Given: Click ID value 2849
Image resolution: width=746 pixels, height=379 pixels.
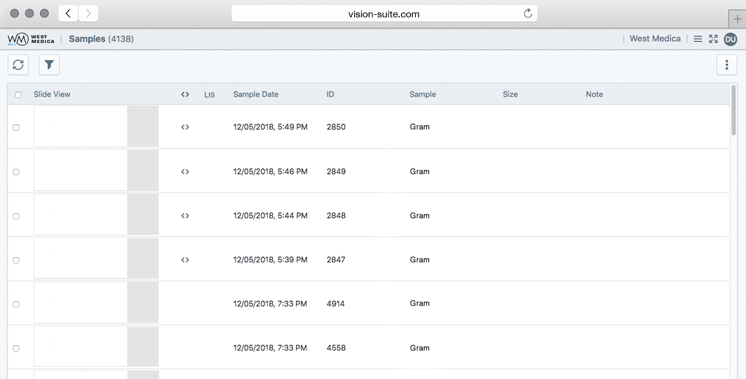Looking at the screenshot, I should [336, 171].
